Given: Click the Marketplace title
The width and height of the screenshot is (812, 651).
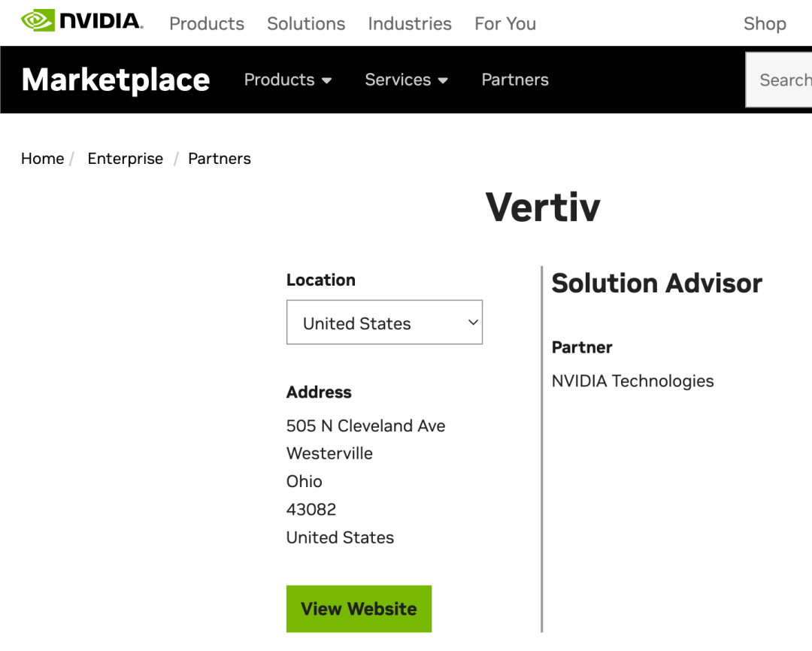Looking at the screenshot, I should coord(116,80).
